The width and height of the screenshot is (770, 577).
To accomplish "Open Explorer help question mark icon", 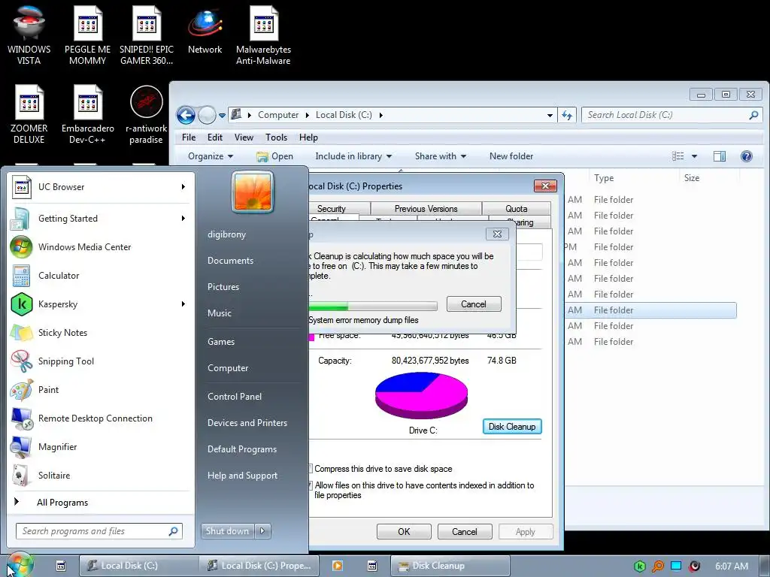I will [x=746, y=156].
